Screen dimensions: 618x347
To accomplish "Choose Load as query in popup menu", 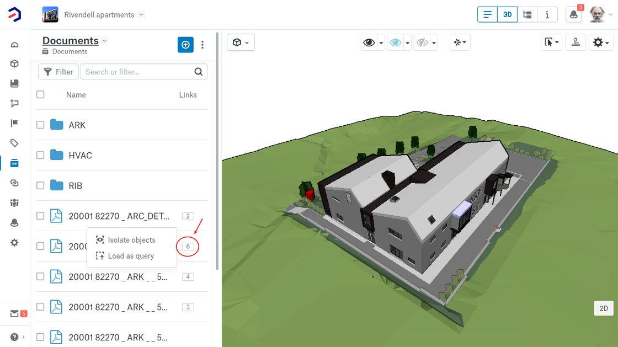I will (131, 256).
